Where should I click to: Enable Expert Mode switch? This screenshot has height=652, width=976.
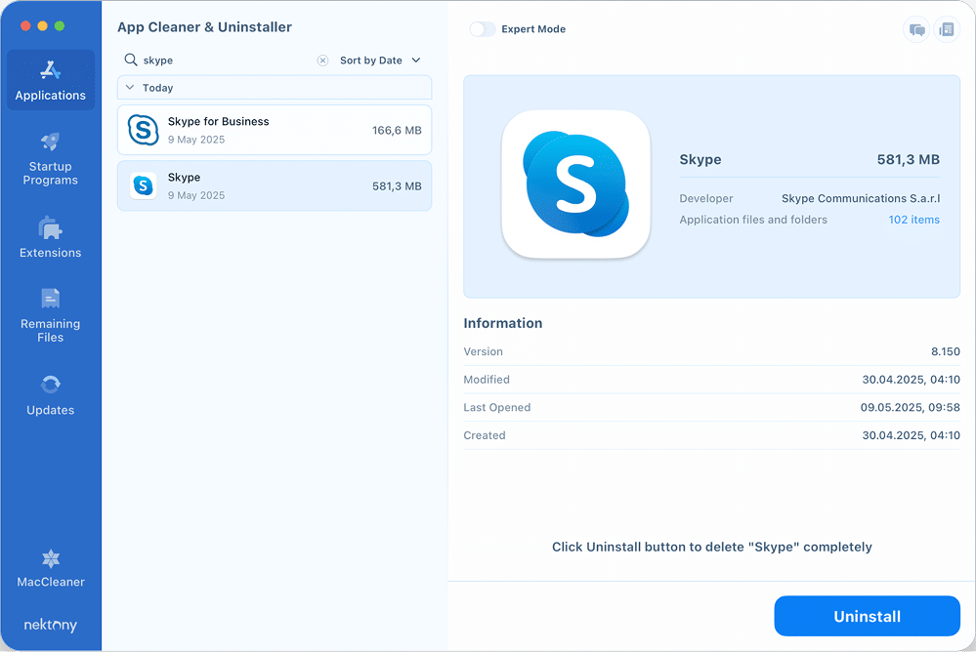pyautogui.click(x=483, y=29)
